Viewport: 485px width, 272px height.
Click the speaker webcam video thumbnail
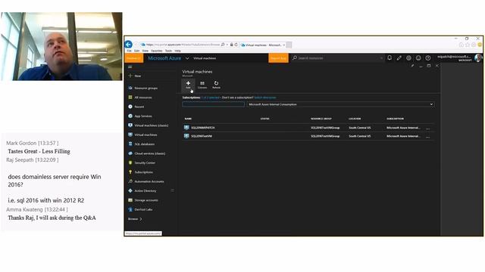(x=61, y=46)
